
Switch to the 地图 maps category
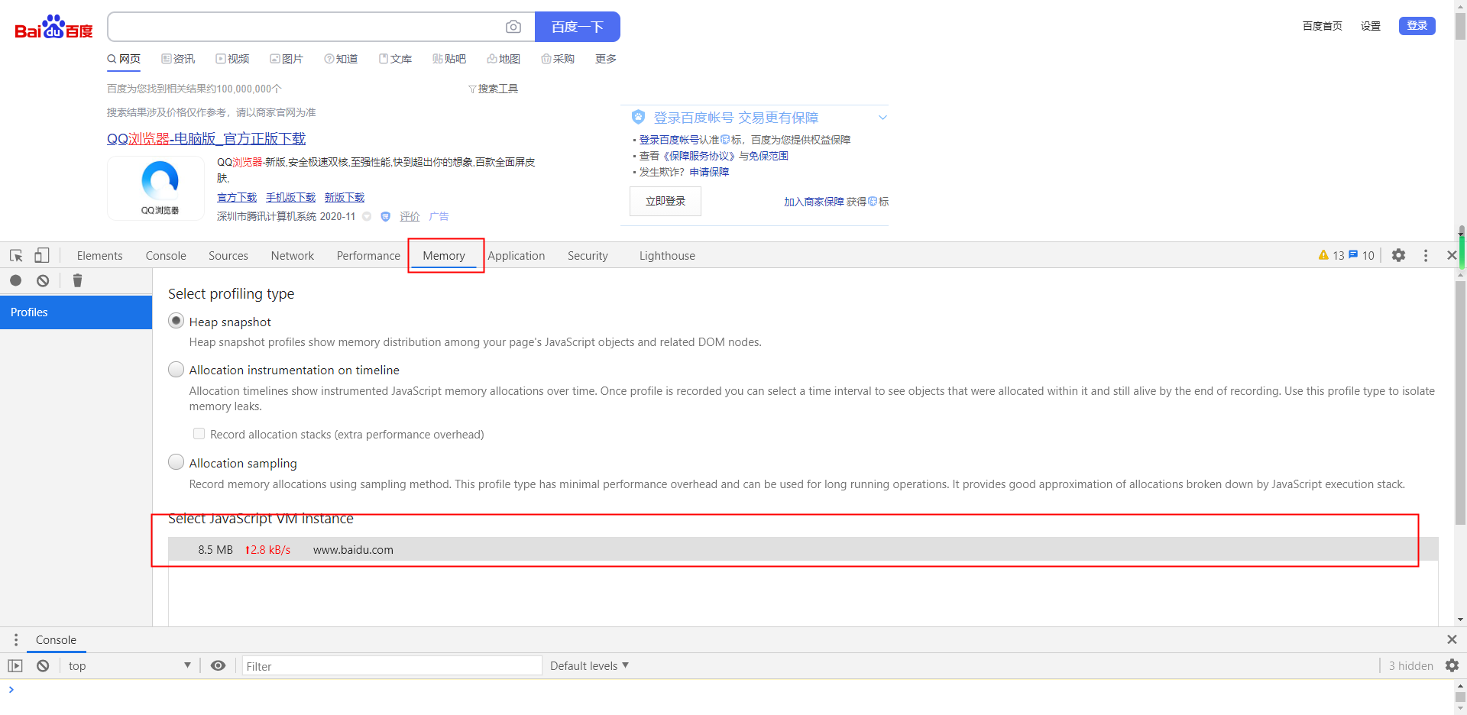coord(504,59)
